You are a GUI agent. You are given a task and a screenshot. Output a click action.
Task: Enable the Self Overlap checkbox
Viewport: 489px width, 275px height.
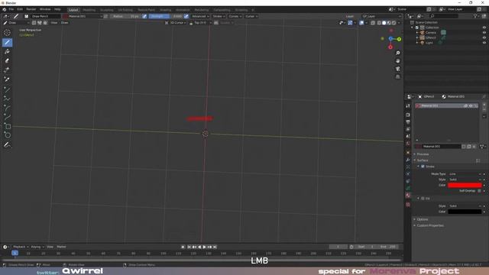[479, 191]
